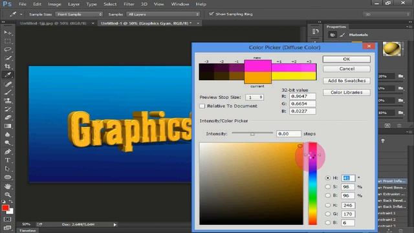
Task: Open the 3D menu
Action: [x=144, y=5]
